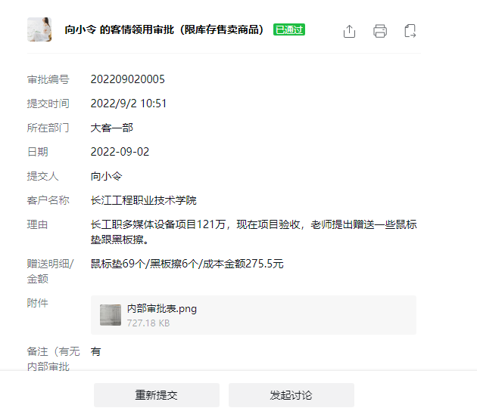Click the submitter name 向小令 in 提交人 row
The width and height of the screenshot is (477, 411).
[106, 176]
